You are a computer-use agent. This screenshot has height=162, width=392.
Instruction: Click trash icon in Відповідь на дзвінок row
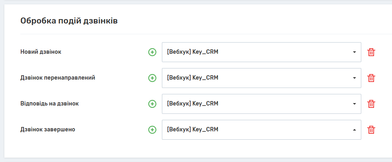tap(371, 104)
